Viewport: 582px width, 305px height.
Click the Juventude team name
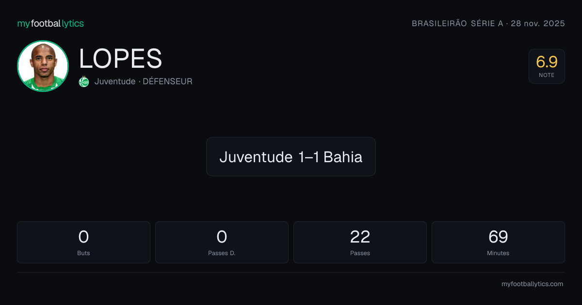(115, 82)
